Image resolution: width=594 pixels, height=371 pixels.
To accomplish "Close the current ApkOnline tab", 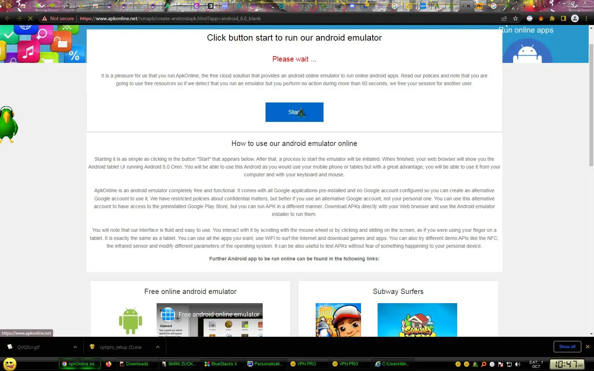I will pos(468,6).
